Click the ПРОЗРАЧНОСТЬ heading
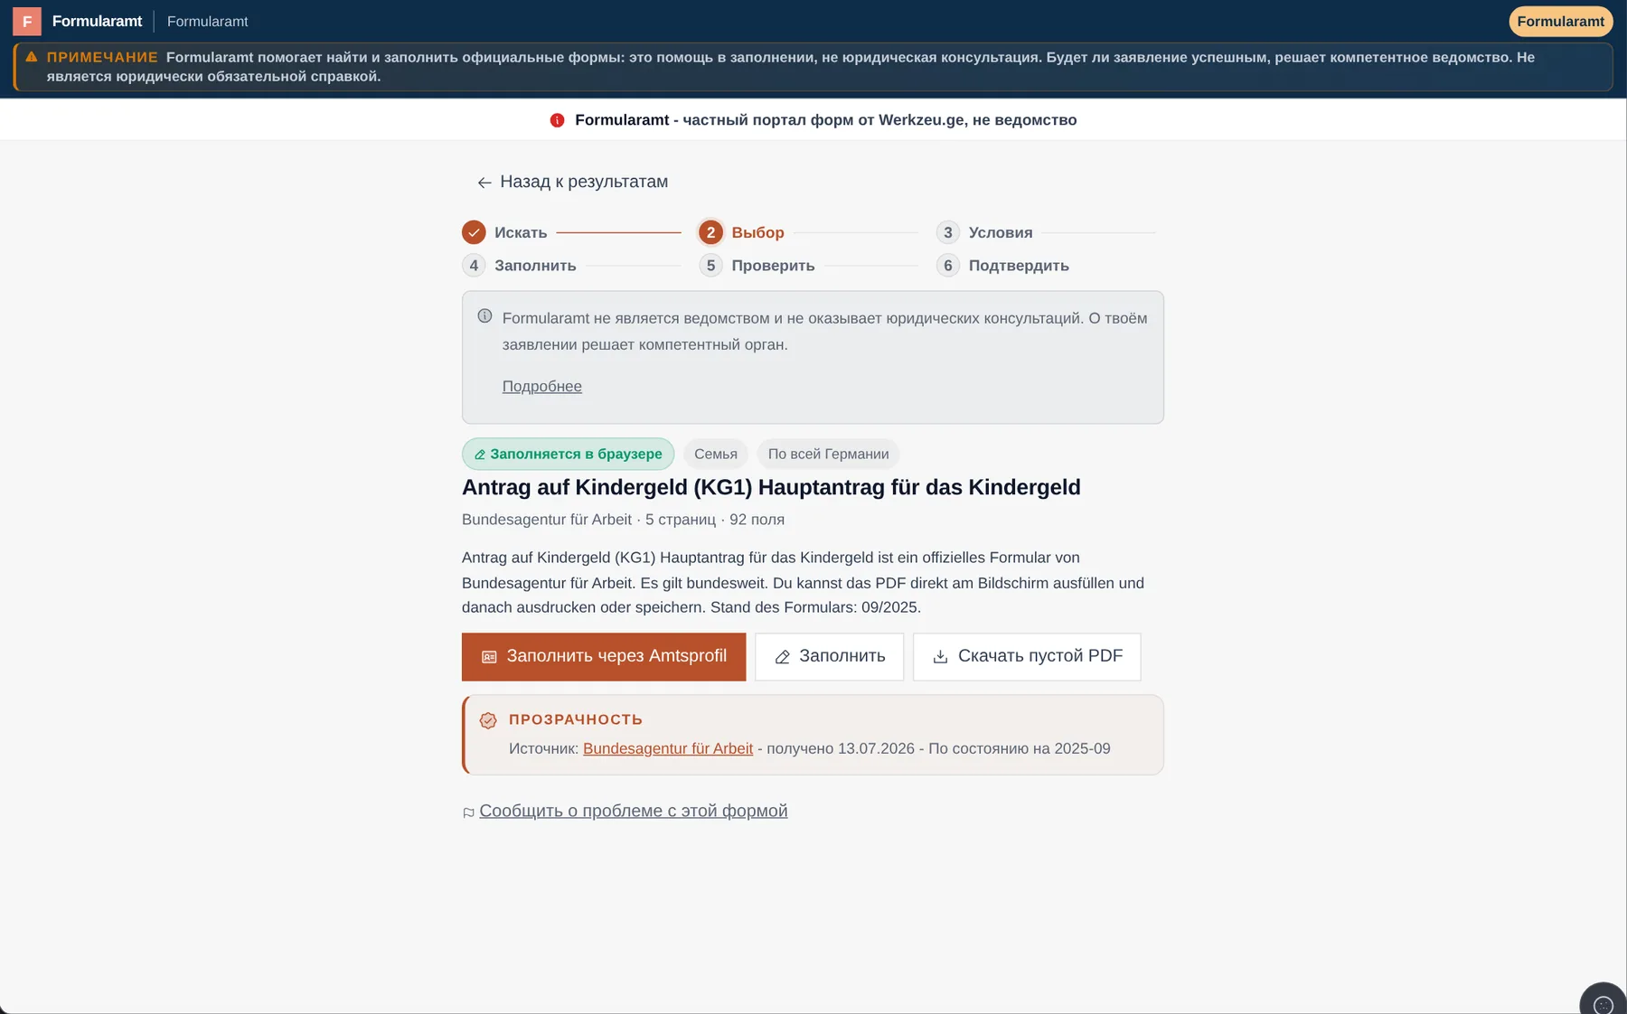Image resolution: width=1627 pixels, height=1014 pixels. tap(576, 720)
